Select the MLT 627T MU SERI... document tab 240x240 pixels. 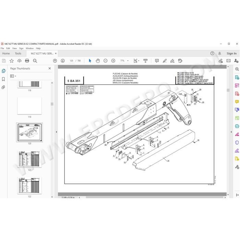[42, 53]
